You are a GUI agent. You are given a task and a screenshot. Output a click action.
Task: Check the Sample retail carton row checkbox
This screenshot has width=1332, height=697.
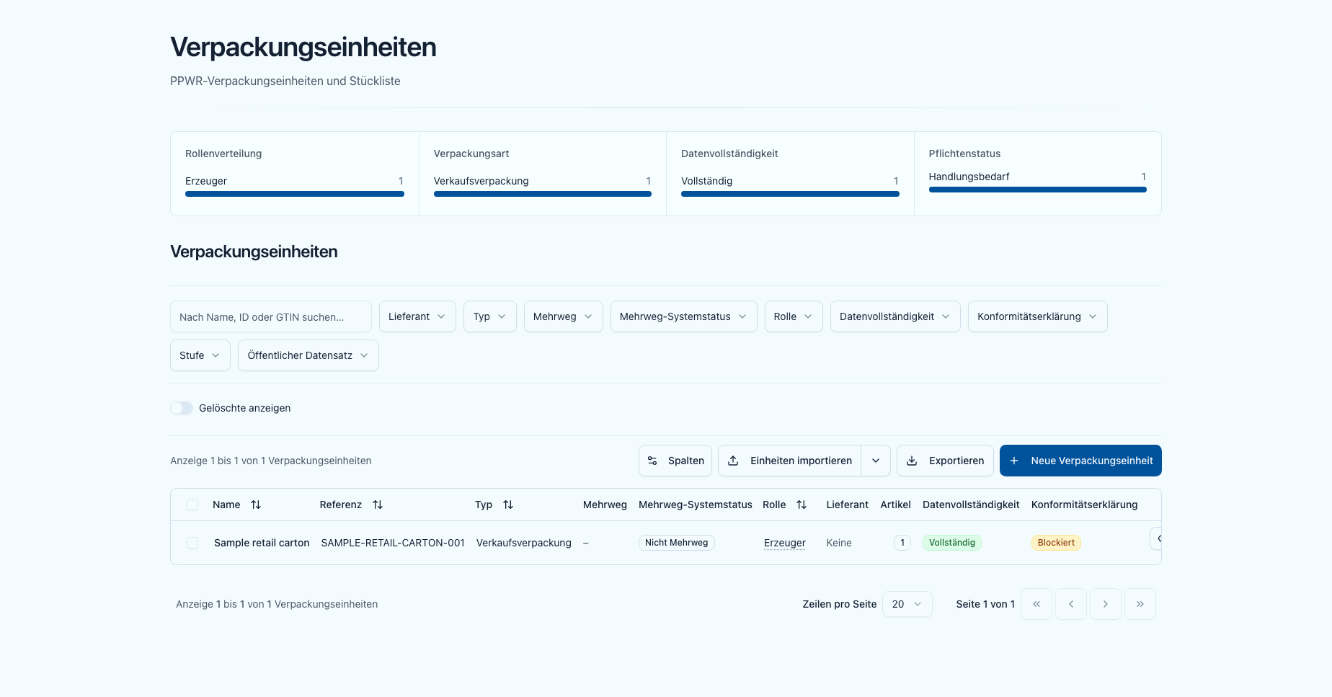pyautogui.click(x=192, y=543)
